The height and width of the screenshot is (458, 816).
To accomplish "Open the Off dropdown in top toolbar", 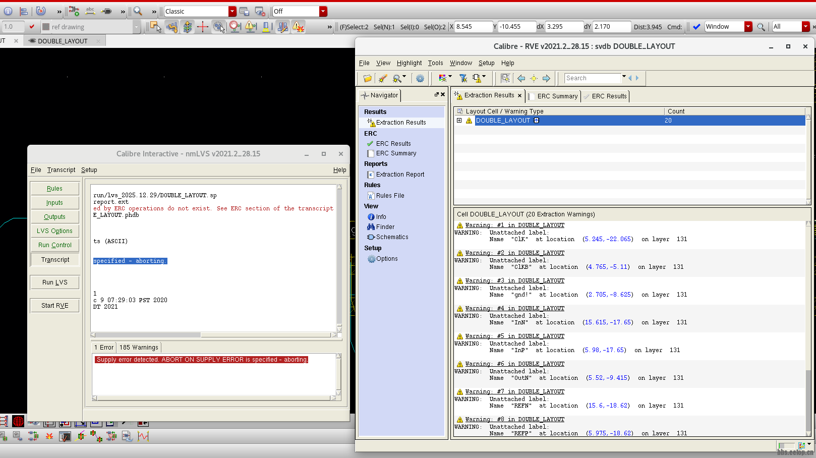I will (x=323, y=11).
